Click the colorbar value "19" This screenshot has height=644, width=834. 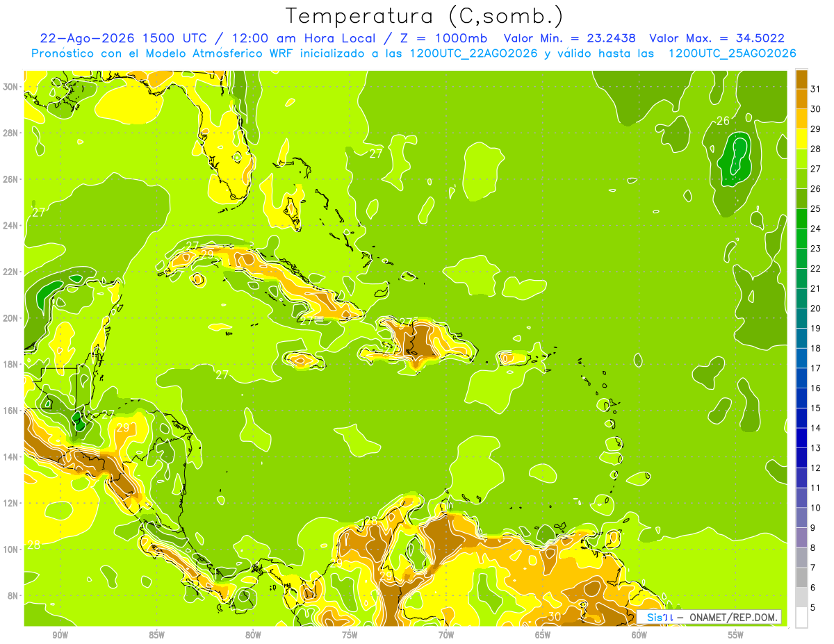click(x=816, y=328)
